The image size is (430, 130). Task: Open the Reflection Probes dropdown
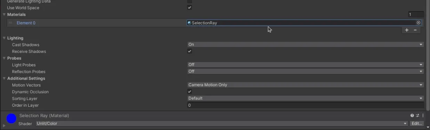306,71
